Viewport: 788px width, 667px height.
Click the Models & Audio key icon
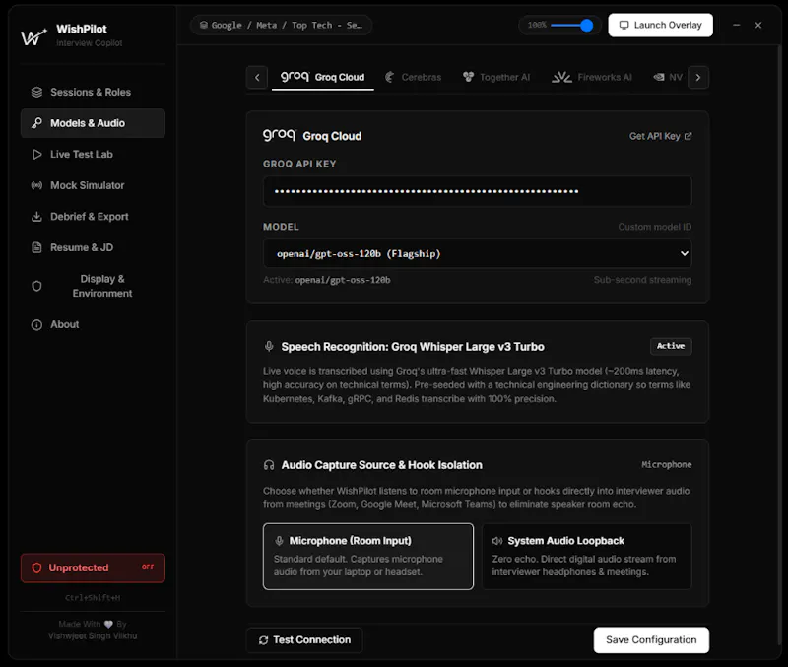pyautogui.click(x=36, y=123)
